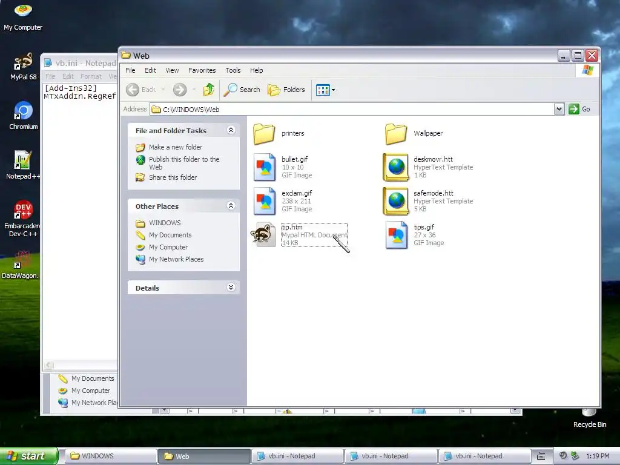Select the tips.gif file icon
Image resolution: width=620 pixels, height=465 pixels.
point(396,235)
